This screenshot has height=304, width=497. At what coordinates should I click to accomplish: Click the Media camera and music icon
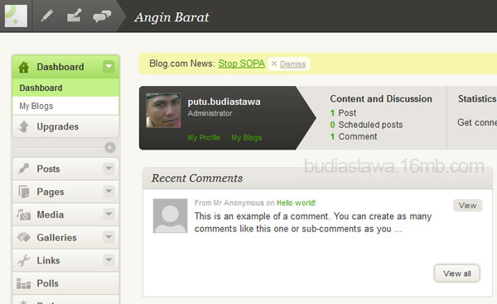24,215
